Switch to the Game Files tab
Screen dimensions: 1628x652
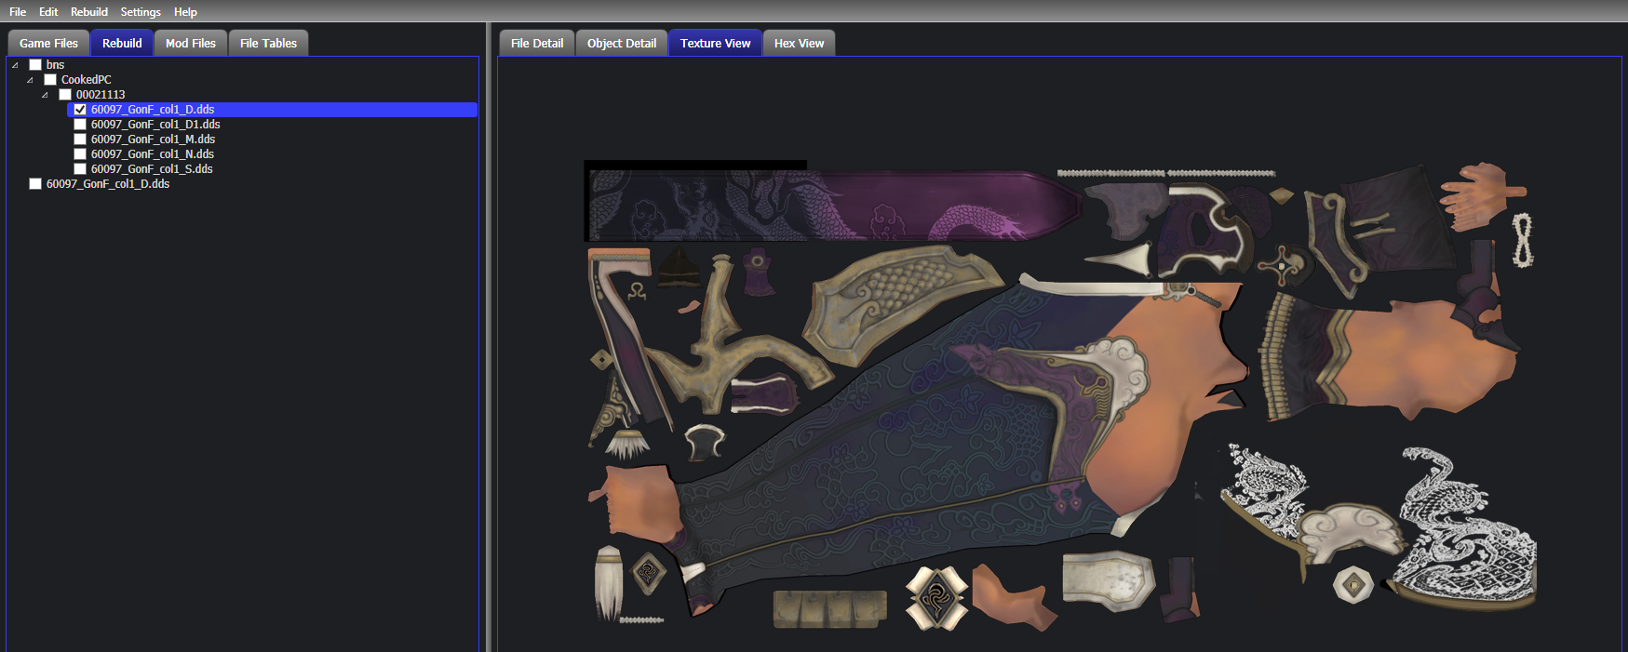[48, 43]
